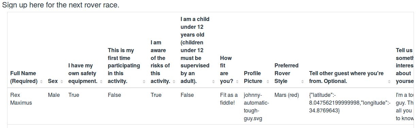Sort by aware of the risks column
The image size is (418, 128).
pos(174,82)
